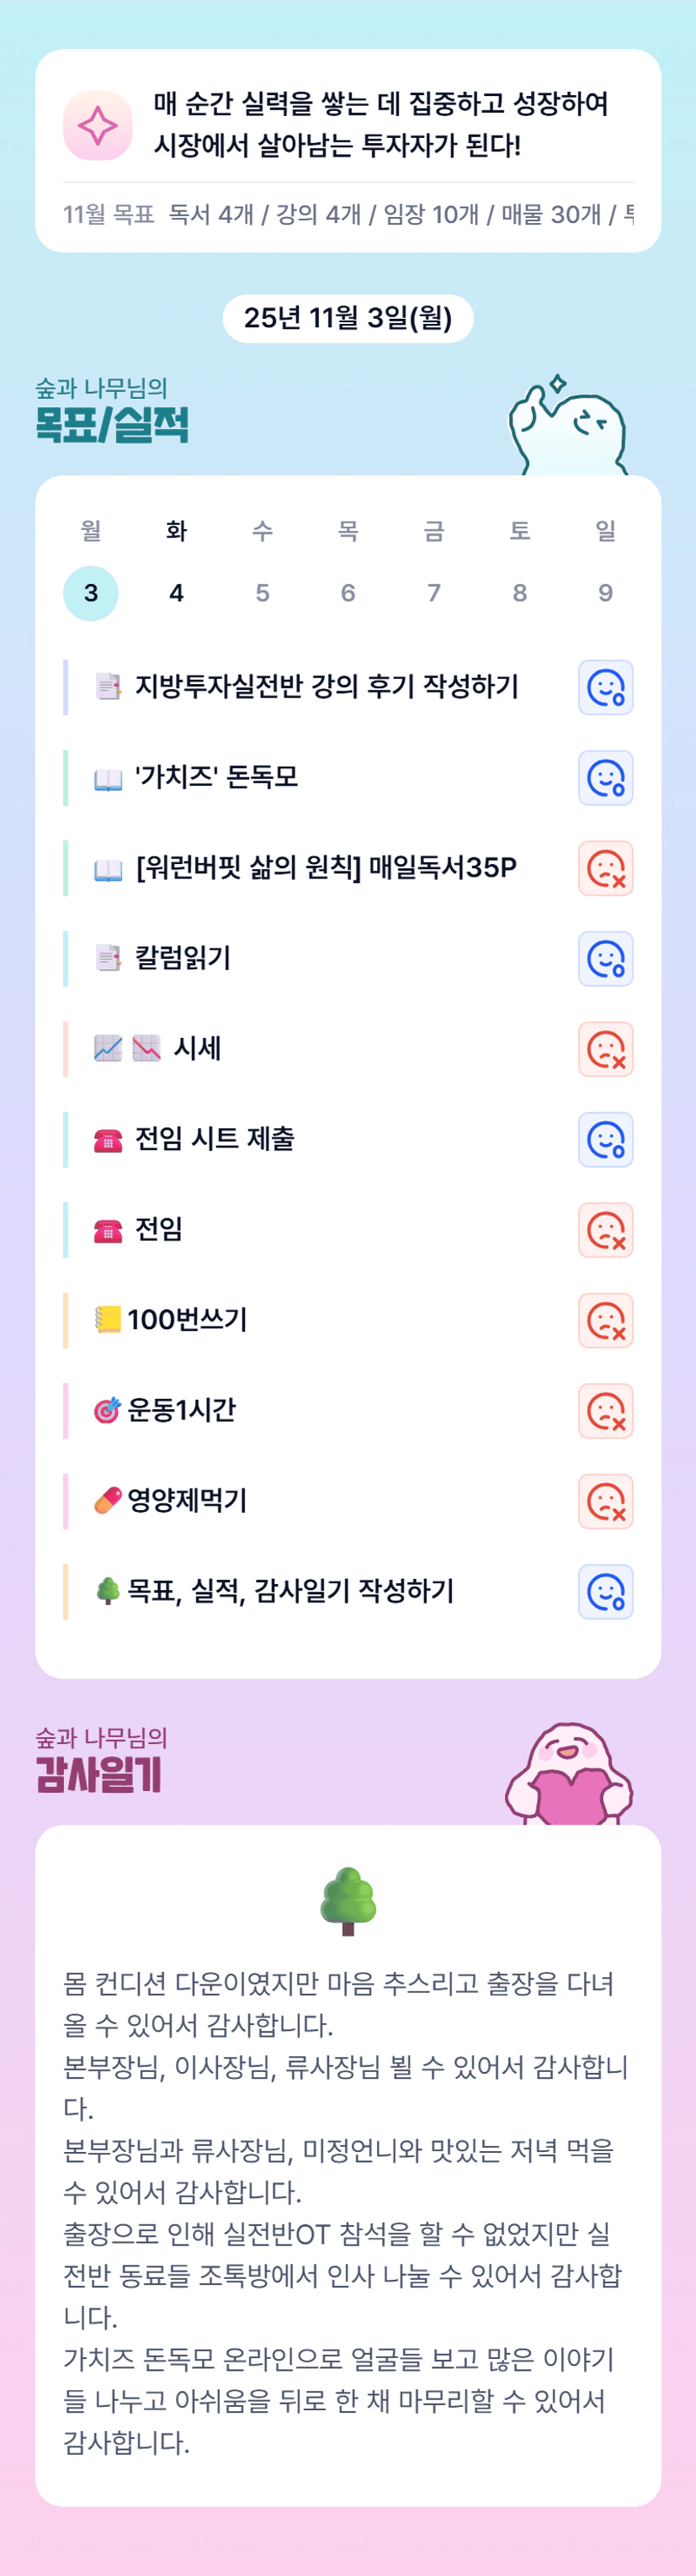696x2576 pixels.
Task: Expand the 11월 목표 summary line
Action: (x=348, y=214)
